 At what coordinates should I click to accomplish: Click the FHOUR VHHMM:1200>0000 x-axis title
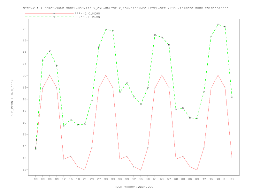pyautogui.click(x=133, y=187)
